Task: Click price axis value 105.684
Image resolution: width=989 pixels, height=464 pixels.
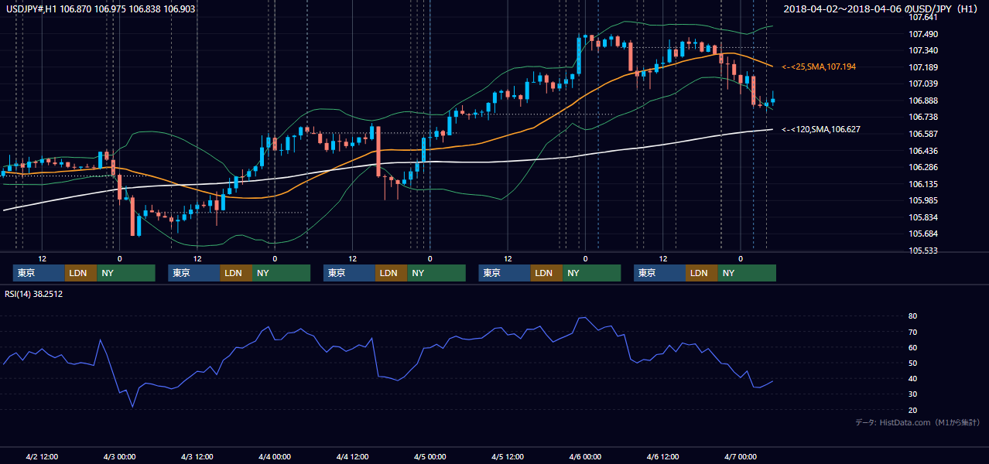Action: coord(924,234)
